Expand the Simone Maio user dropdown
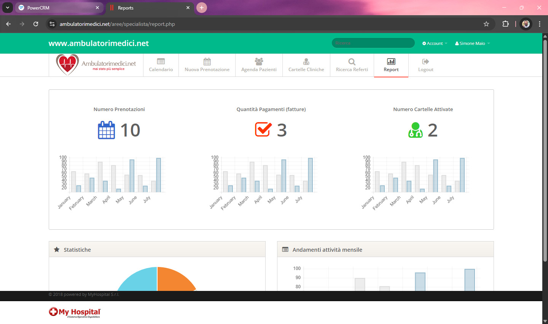548x324 pixels. (x=472, y=43)
